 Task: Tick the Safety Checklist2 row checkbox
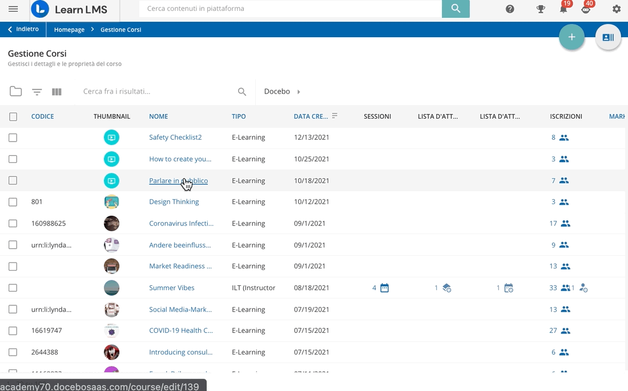13,138
